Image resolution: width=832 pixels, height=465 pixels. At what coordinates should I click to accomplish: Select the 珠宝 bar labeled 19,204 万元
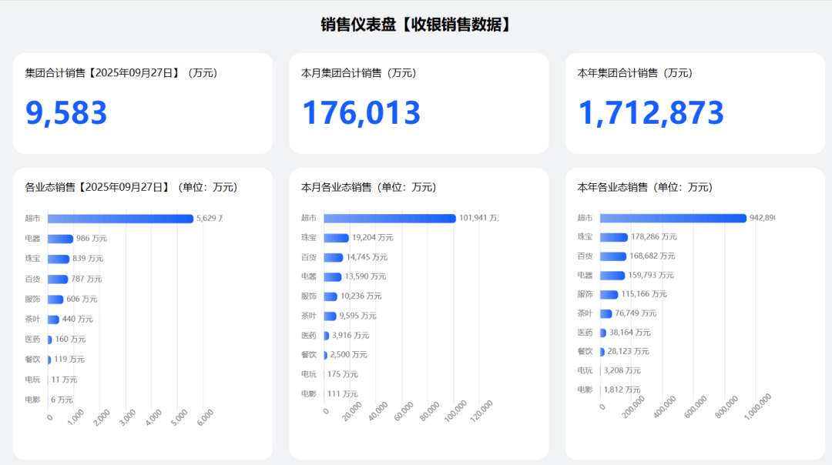point(337,238)
